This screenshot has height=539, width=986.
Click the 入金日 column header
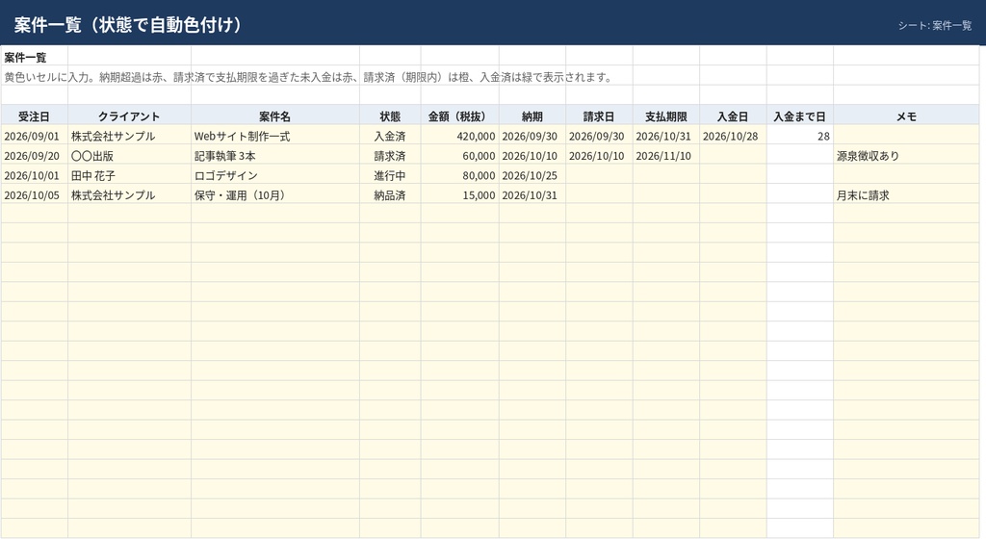tap(733, 116)
